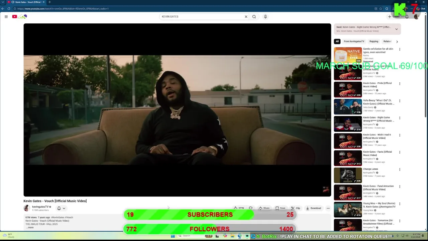
Task: Play Yella Beezy What I Did thumbnail
Action: 348,106
